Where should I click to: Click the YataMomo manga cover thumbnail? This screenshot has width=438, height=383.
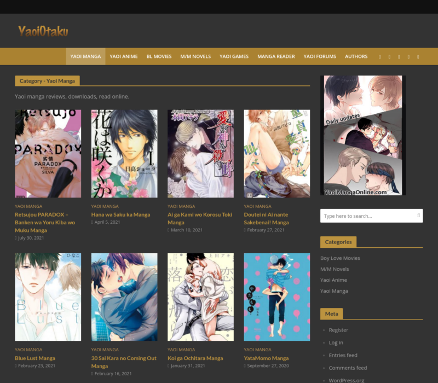(x=276, y=297)
